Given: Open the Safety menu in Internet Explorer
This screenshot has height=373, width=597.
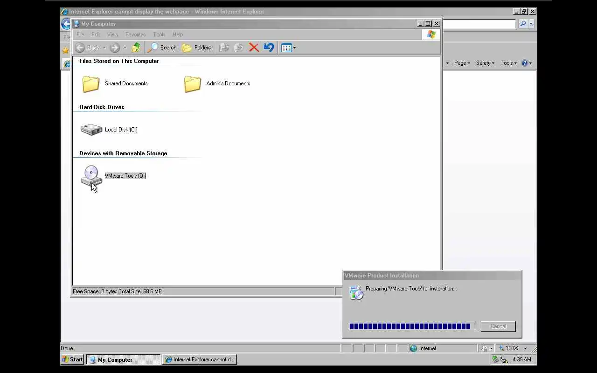Looking at the screenshot, I should point(485,63).
